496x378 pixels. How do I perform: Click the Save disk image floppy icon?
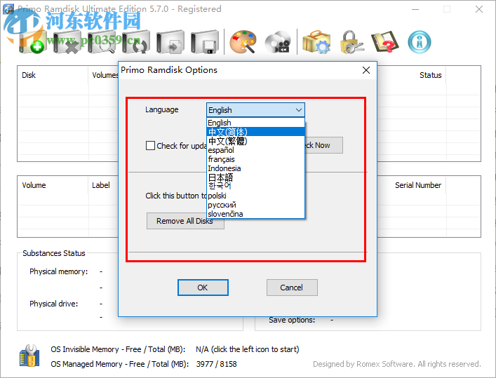tap(205, 42)
